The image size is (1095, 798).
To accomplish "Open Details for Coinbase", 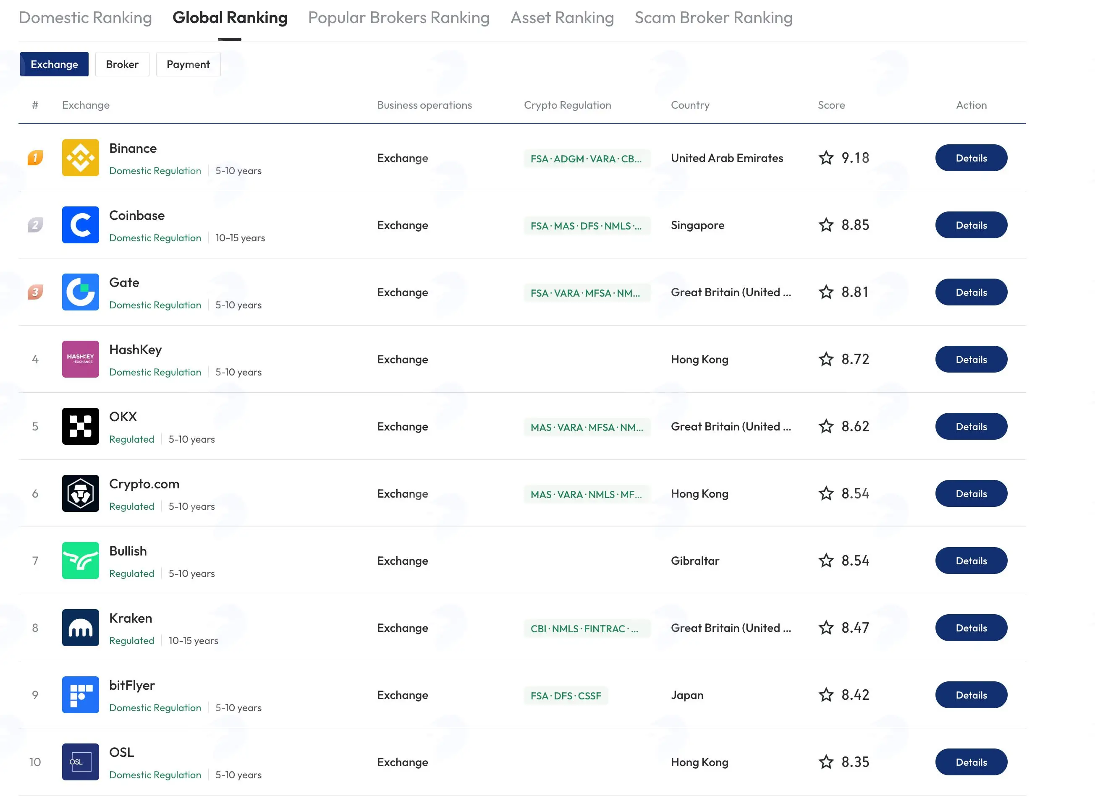I will pyautogui.click(x=971, y=225).
